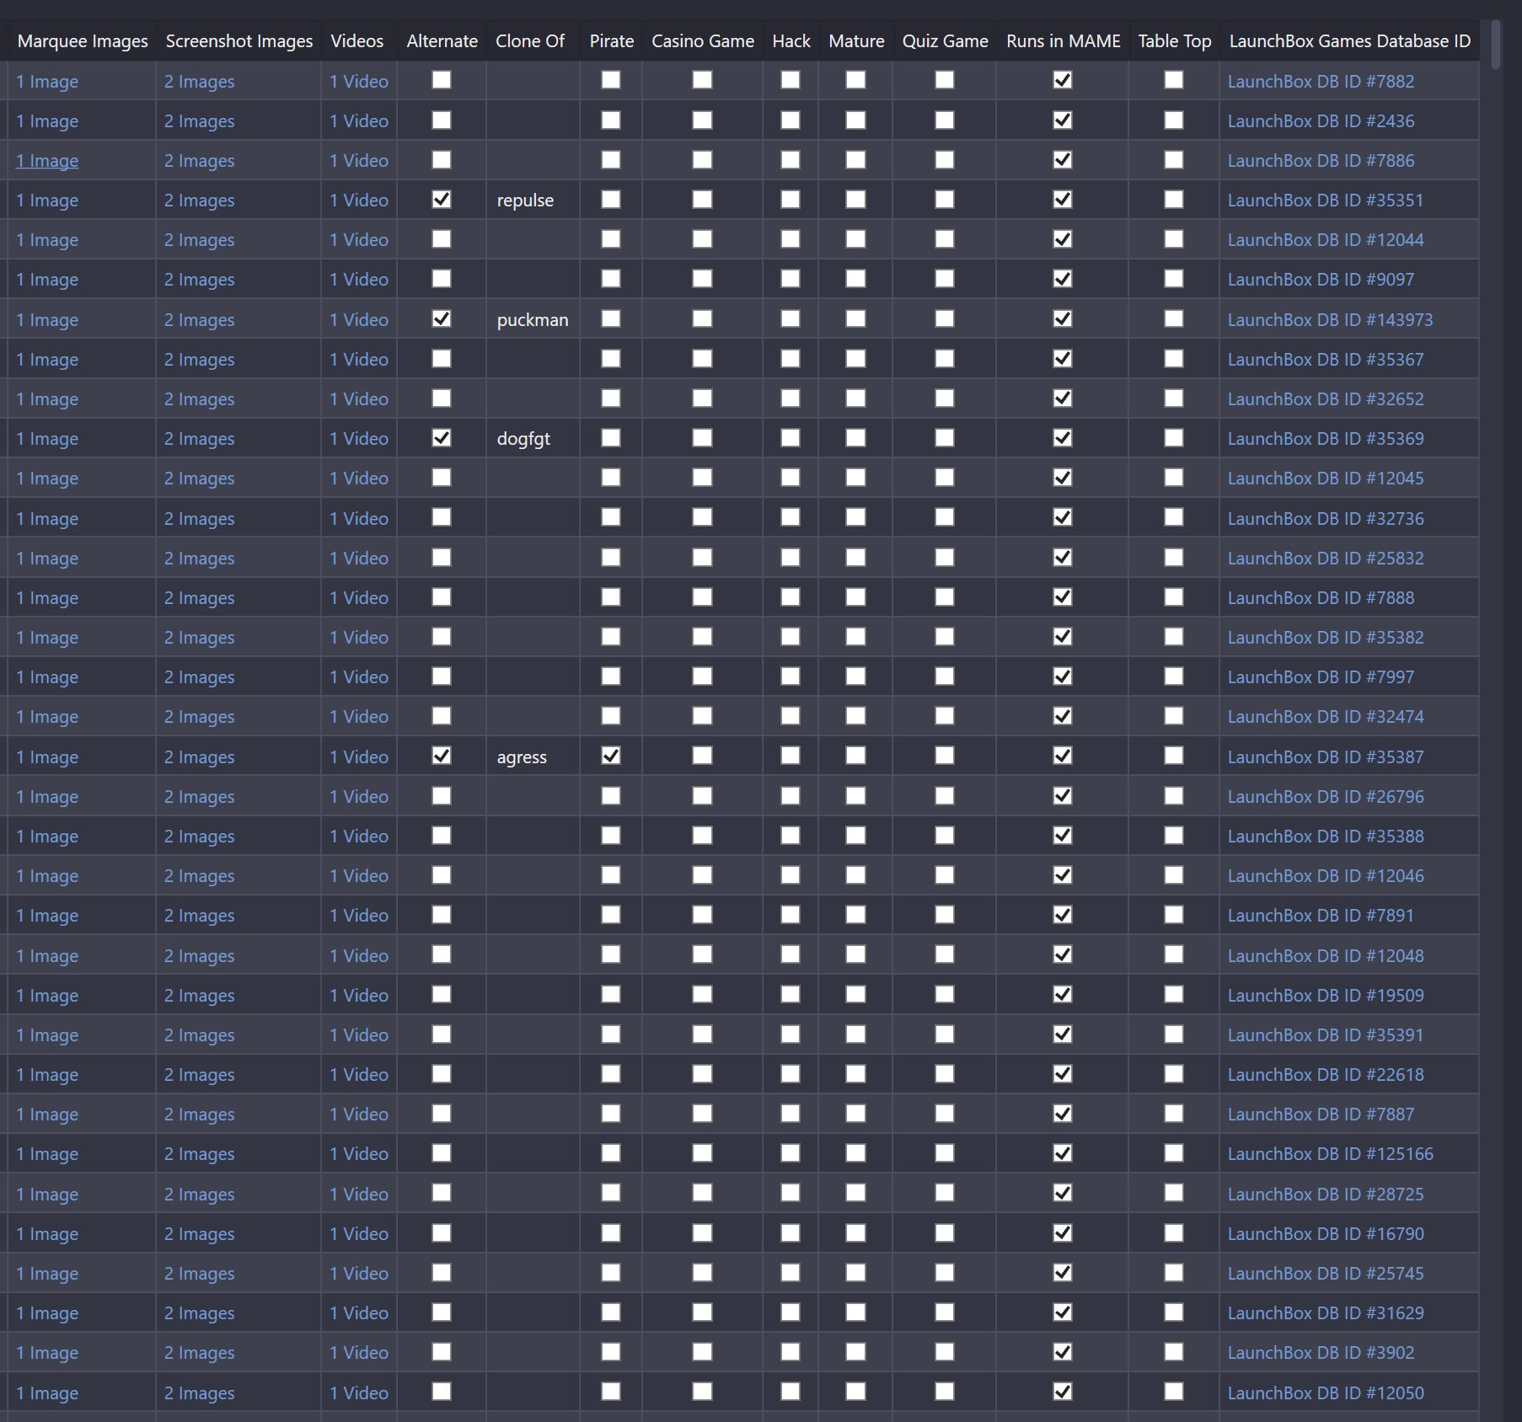
Task: Click the Hack column header
Action: [791, 41]
